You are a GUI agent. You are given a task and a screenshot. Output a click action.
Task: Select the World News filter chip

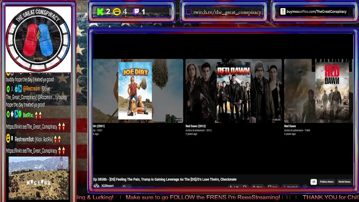click(344, 182)
